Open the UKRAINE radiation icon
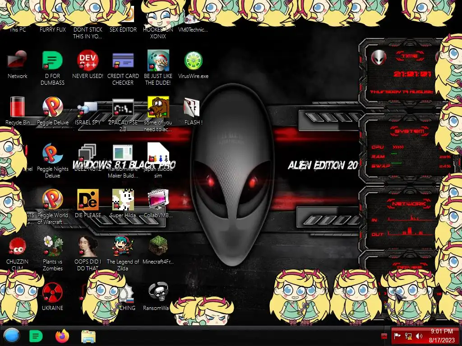 [52, 296]
